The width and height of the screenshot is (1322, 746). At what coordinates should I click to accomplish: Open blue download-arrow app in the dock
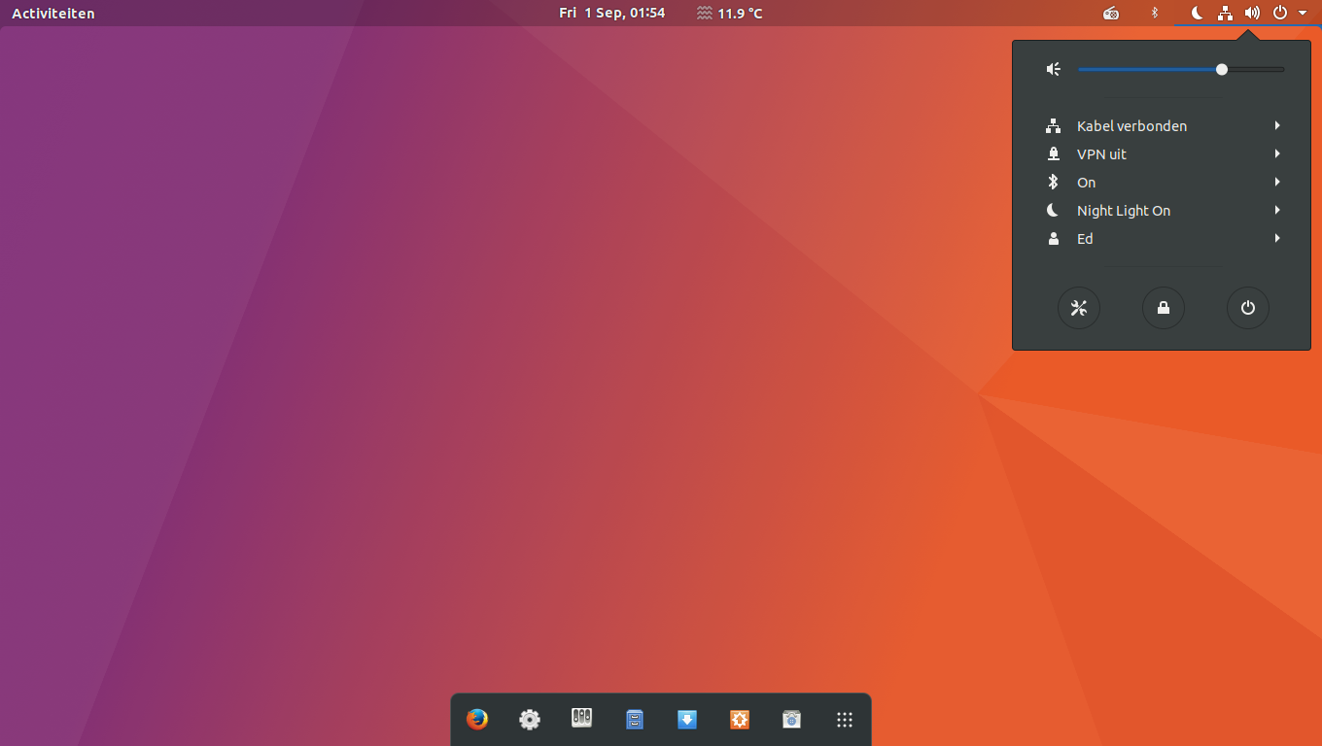[x=687, y=720]
